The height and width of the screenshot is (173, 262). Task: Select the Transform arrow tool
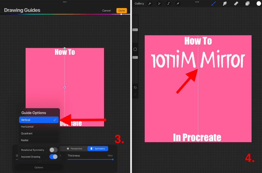click(x=178, y=3)
